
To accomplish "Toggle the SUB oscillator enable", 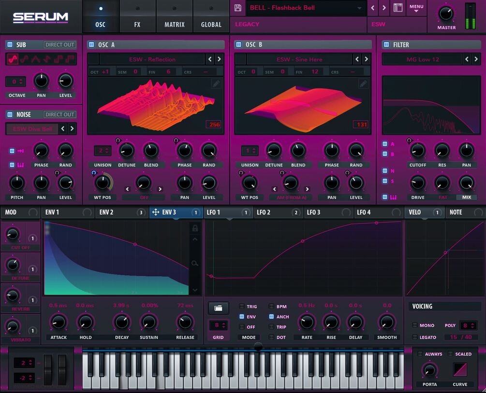I will tap(10, 44).
